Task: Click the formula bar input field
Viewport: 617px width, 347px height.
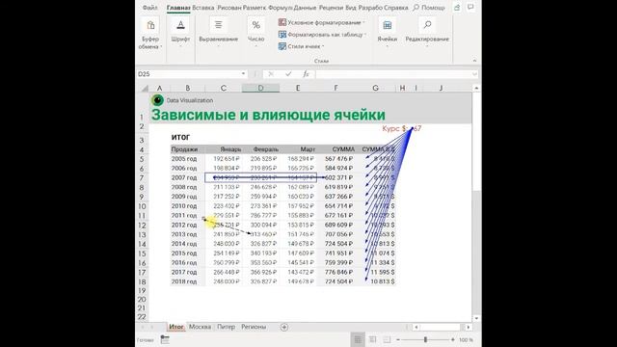Action: point(392,74)
